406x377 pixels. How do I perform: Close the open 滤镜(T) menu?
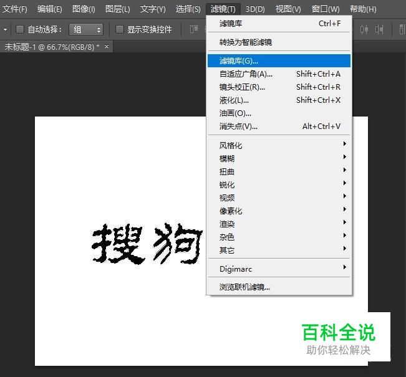pyautogui.click(x=223, y=9)
